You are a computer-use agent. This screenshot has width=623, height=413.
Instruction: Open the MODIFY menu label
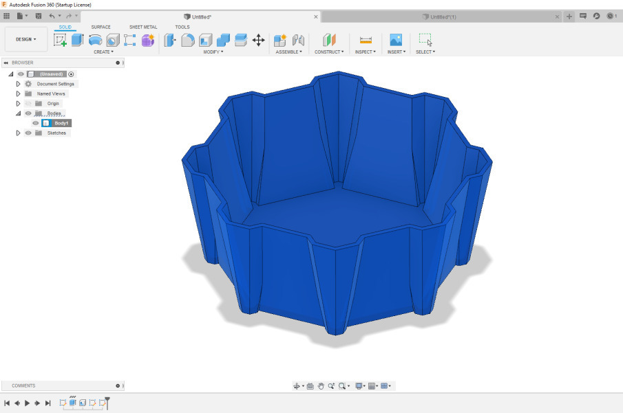point(214,52)
